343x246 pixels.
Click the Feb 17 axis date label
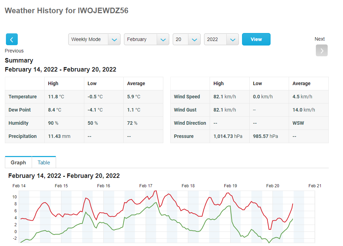146,186
